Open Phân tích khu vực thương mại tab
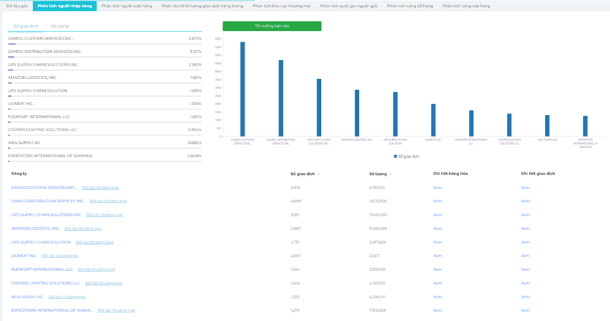Screen dimensions: 610x321 point(281,6)
